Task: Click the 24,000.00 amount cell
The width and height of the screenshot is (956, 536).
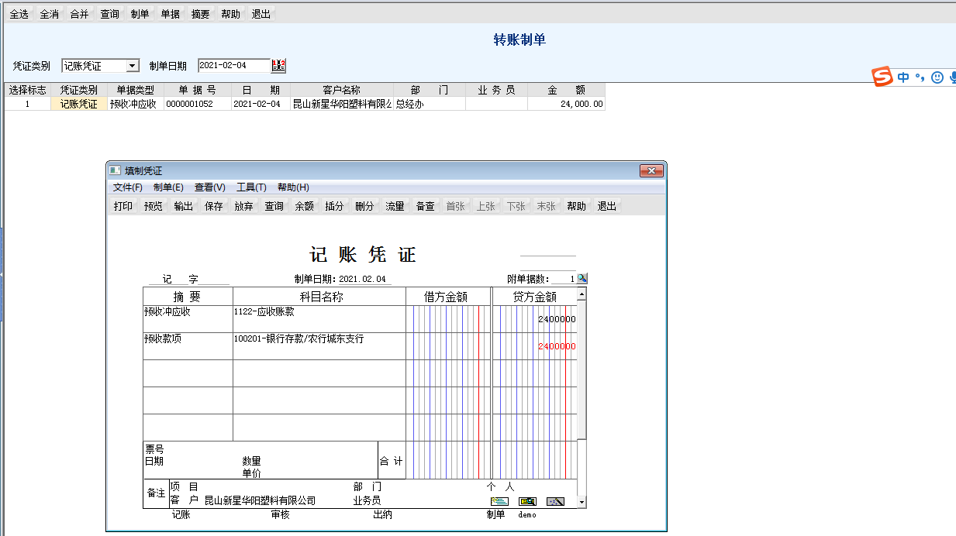Action: pyautogui.click(x=566, y=104)
